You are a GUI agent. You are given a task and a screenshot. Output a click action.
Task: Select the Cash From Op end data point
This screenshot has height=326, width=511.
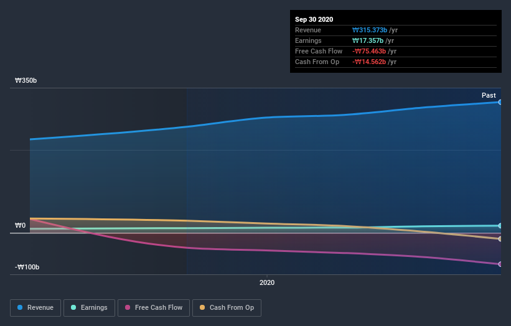[x=500, y=239]
